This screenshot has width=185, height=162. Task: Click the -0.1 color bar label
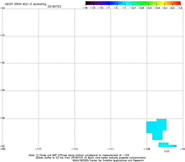(165, 8)
